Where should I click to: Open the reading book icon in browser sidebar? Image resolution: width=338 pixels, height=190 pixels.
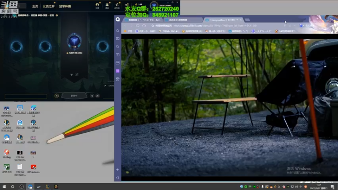click(117, 38)
